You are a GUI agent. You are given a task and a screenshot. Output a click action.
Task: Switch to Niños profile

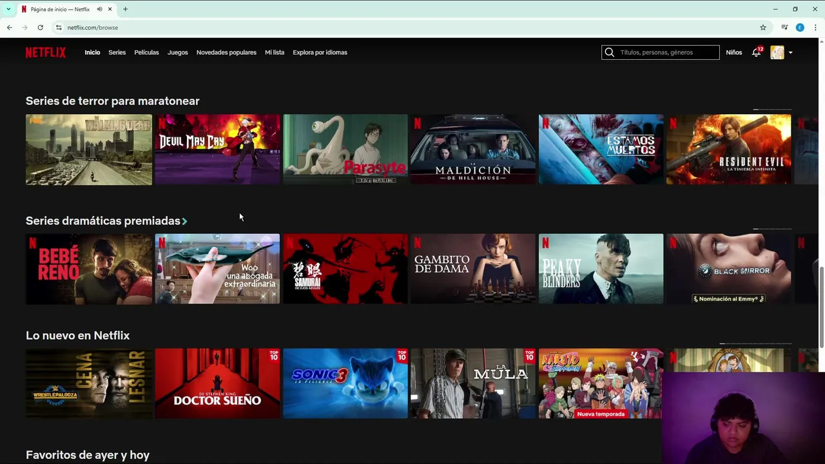click(734, 52)
